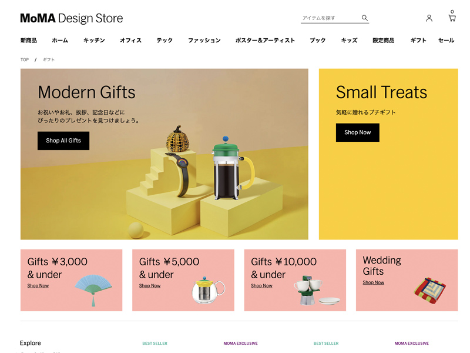This screenshot has height=353, width=470.
Task: Follow Shop Now under Wedding Gifts
Action: coord(373,282)
